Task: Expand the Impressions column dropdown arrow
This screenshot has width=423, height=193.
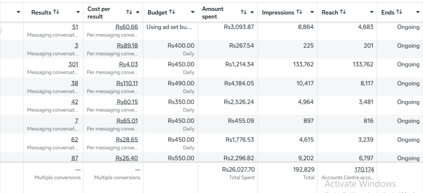Action: click(x=312, y=12)
